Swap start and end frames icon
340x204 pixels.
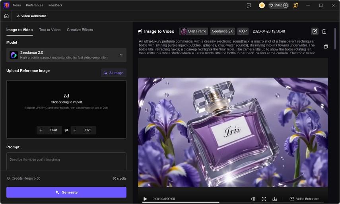click(x=66, y=130)
